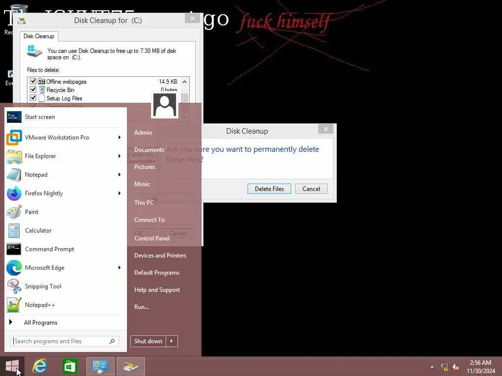
Task: Open Run... dialog
Action: (x=142, y=307)
